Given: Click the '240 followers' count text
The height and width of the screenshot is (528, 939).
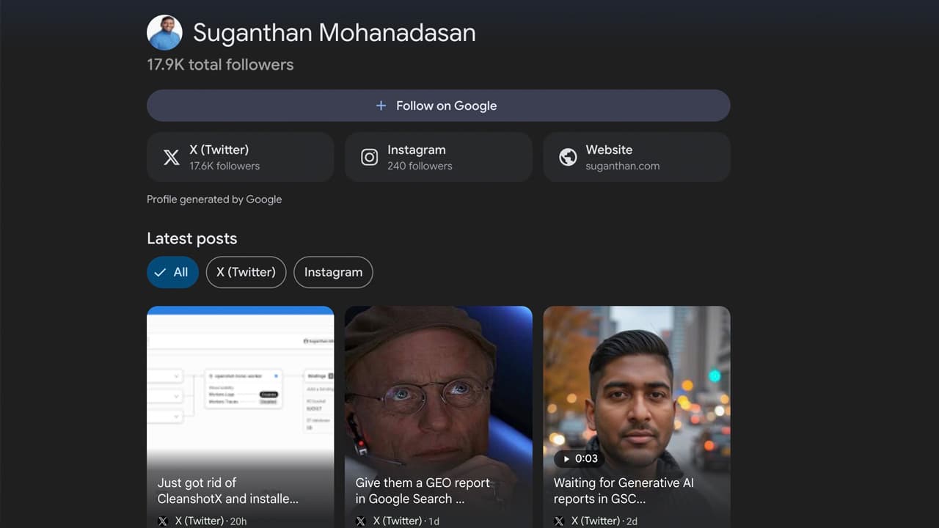Looking at the screenshot, I should pyautogui.click(x=420, y=166).
